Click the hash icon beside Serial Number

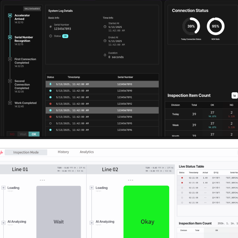coord(51,27)
